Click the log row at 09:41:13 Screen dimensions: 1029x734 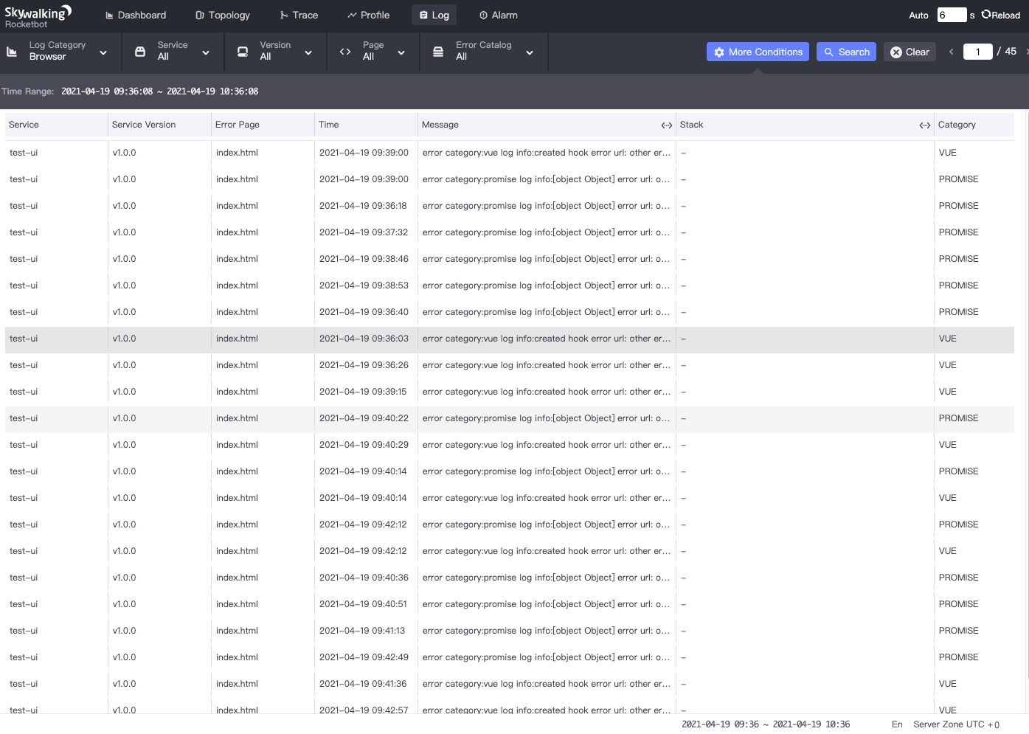tap(510, 631)
